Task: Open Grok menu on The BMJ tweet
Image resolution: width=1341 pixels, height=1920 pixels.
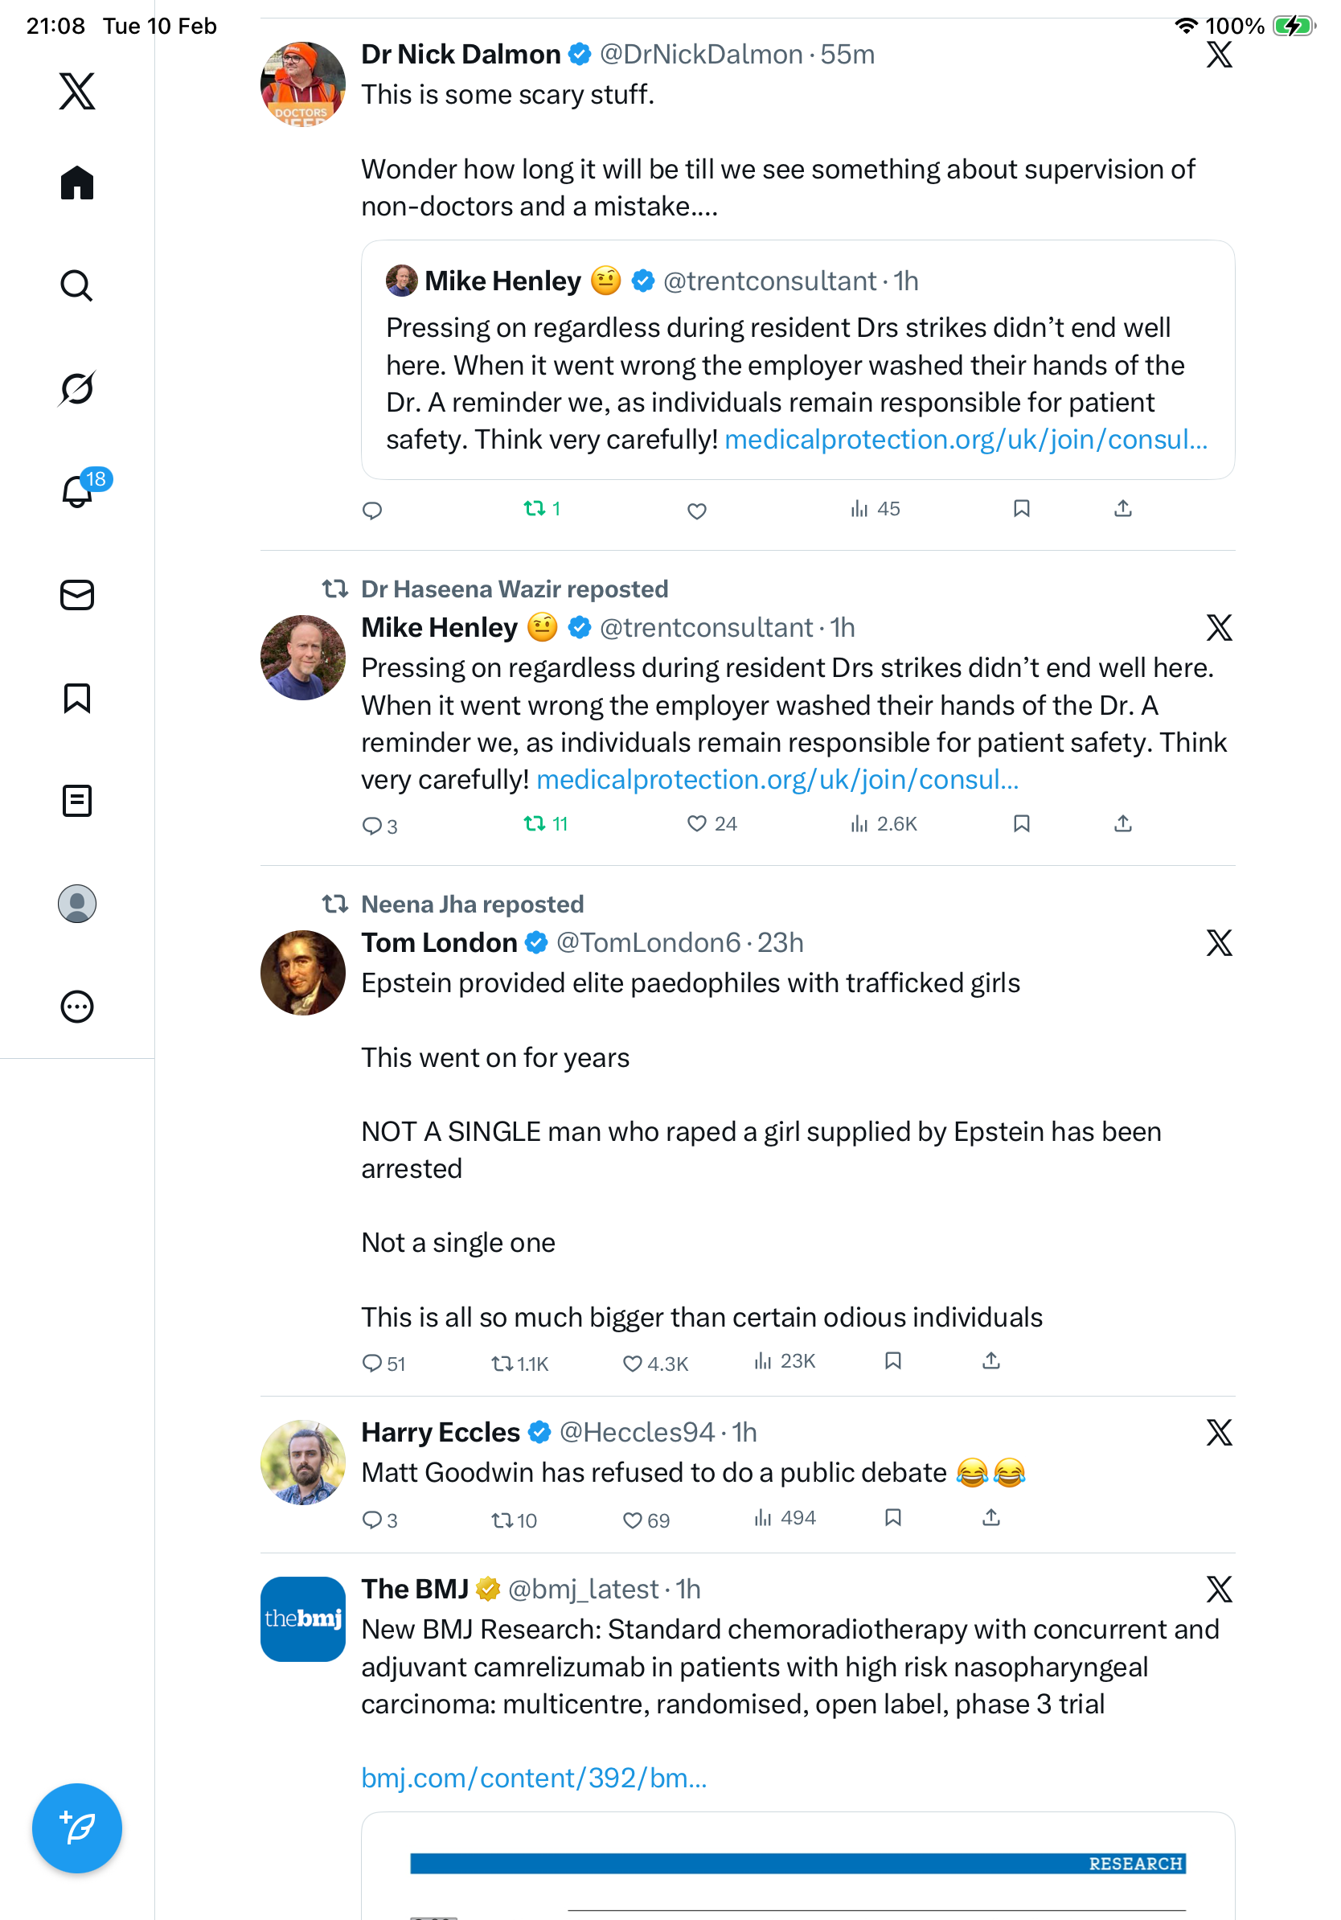Action: coord(1218,1589)
